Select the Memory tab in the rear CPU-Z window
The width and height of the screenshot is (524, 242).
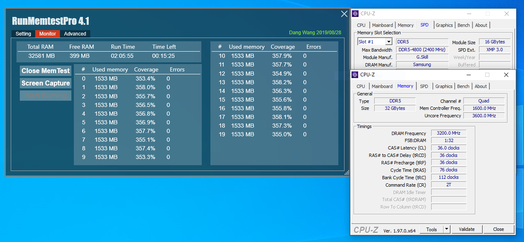[x=406, y=25]
